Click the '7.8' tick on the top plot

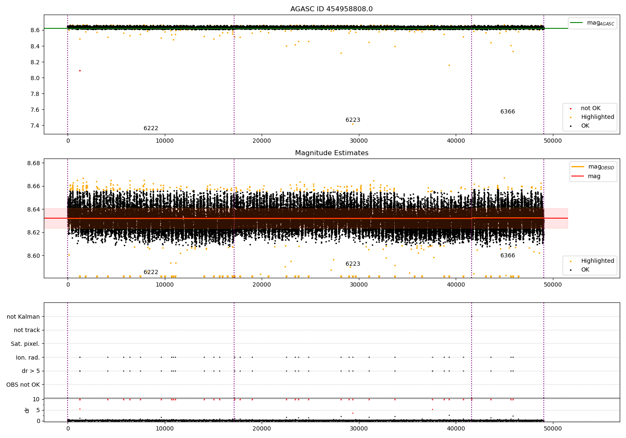coord(35,94)
